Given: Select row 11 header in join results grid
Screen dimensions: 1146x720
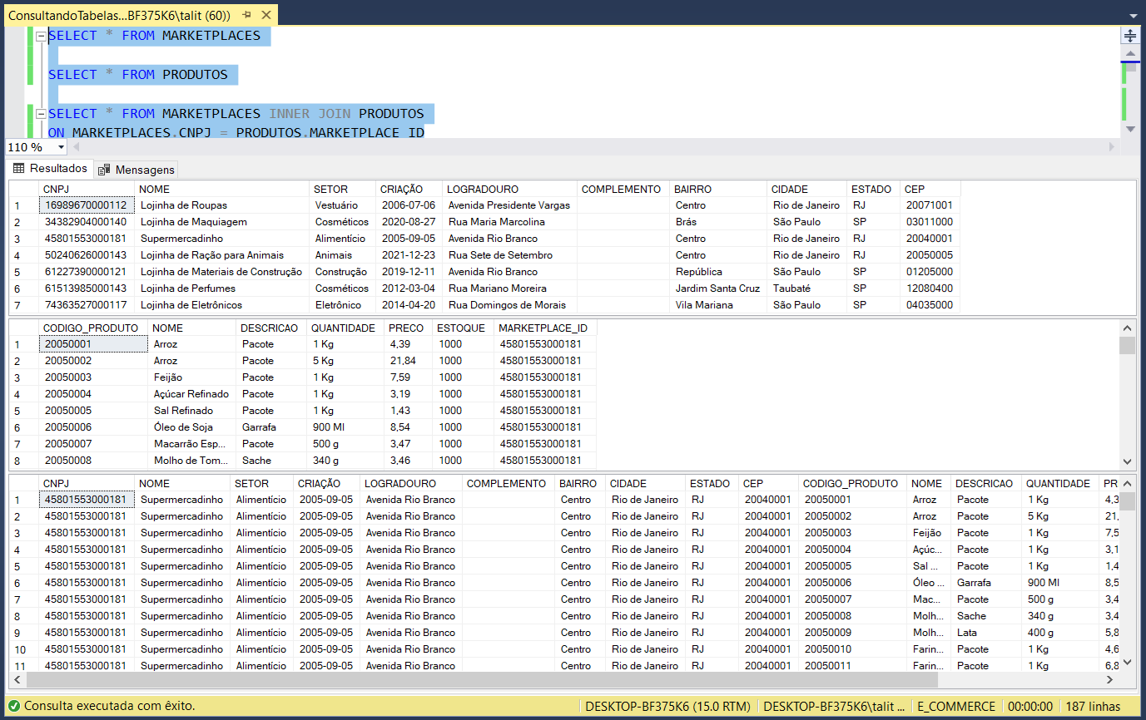Looking at the screenshot, I should pyautogui.click(x=23, y=666).
